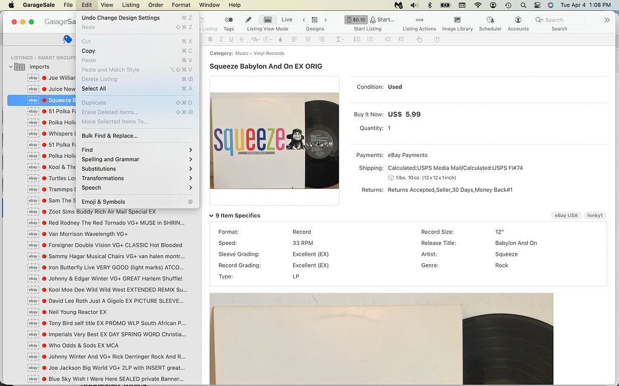Click the blue tag icon above the listings sidebar
Screen dimensions: 619x386
pyautogui.click(x=68, y=39)
